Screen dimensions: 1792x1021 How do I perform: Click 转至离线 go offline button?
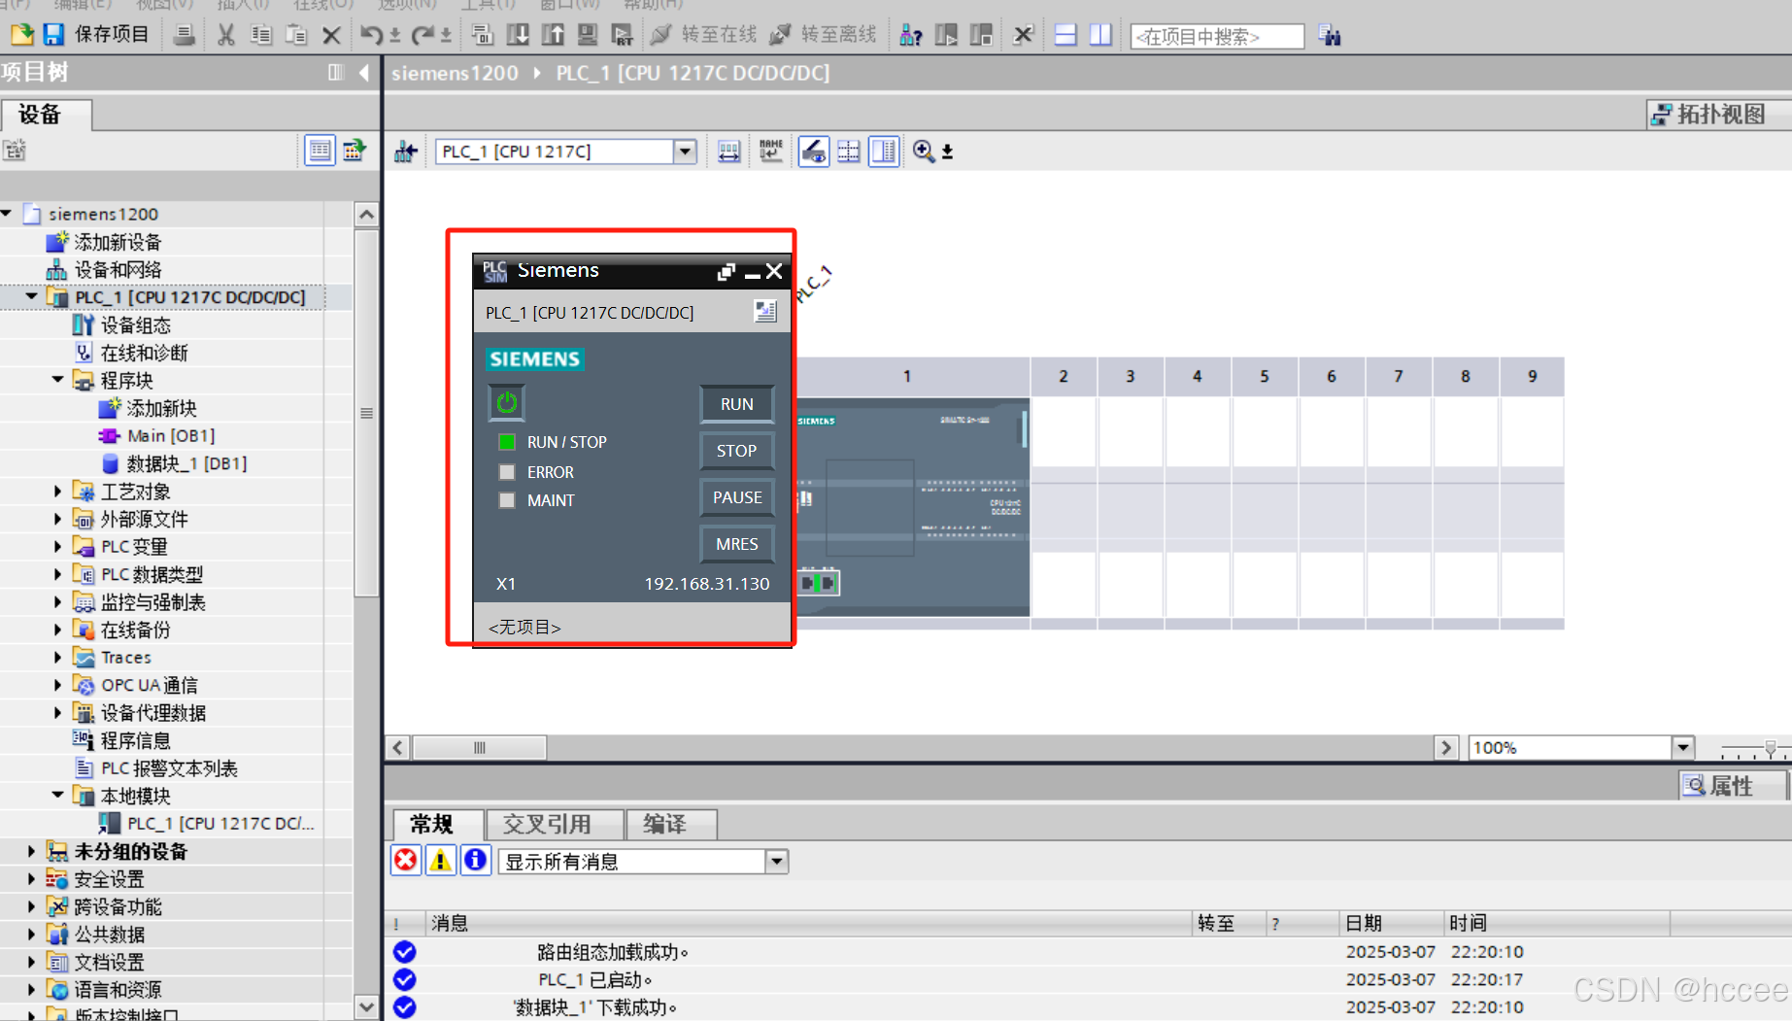824,35
